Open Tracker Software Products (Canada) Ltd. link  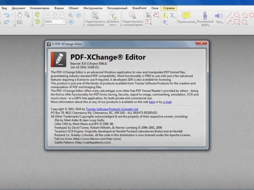pos(112,109)
